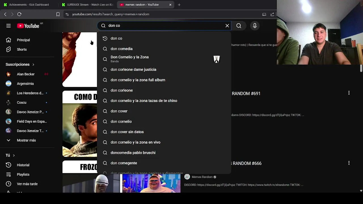Open the YouTube hamburger guide menu
The height and width of the screenshot is (204, 363).
point(9,26)
